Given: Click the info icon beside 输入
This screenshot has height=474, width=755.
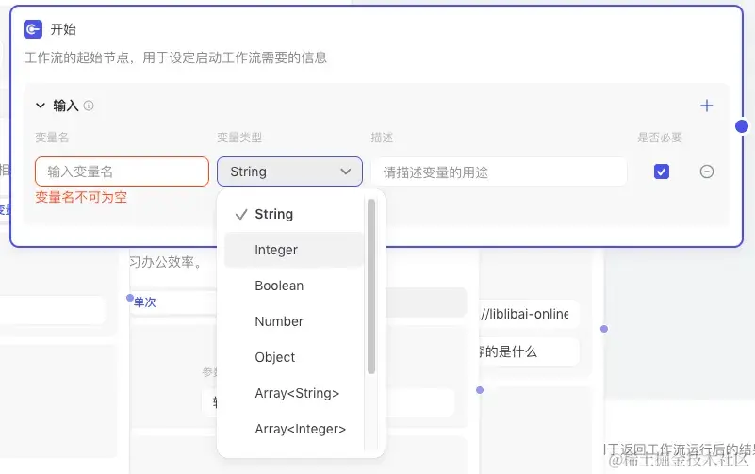Looking at the screenshot, I should point(89,106).
